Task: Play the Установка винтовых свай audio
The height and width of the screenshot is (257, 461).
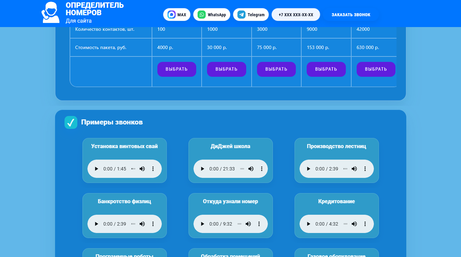Action: tap(97, 169)
